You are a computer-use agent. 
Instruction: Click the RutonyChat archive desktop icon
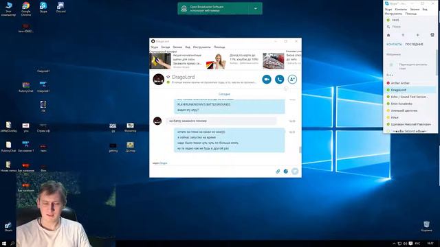26,87
